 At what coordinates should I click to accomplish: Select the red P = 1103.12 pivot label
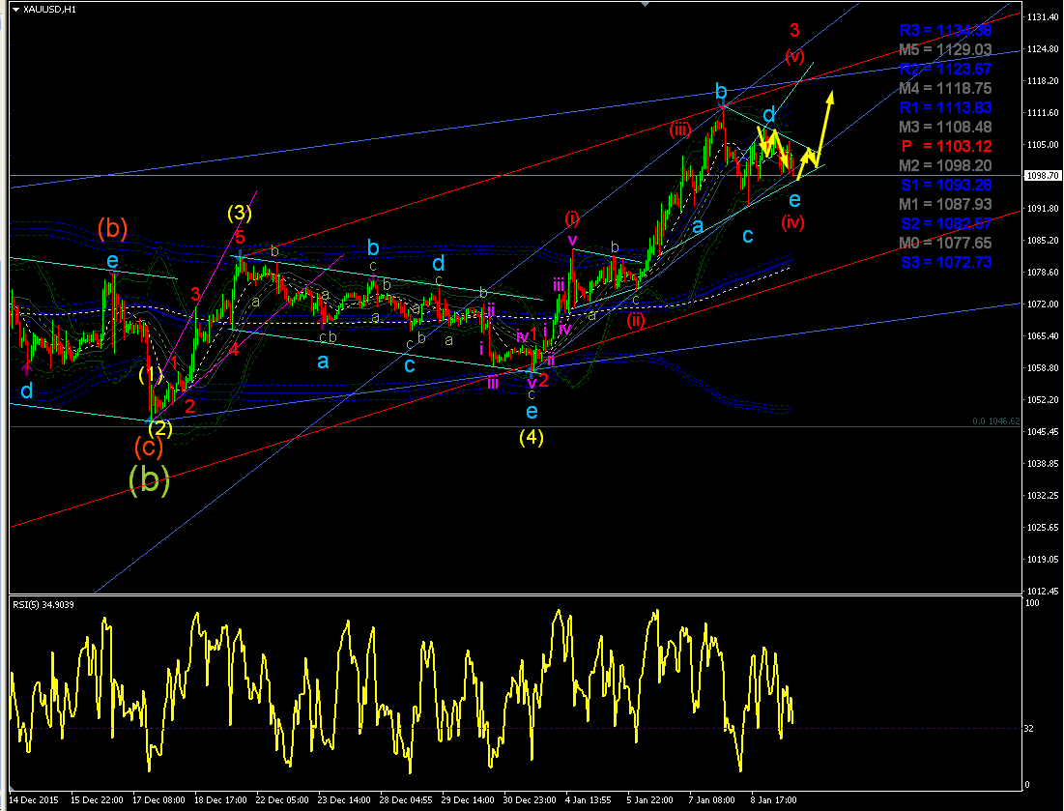pos(947,146)
